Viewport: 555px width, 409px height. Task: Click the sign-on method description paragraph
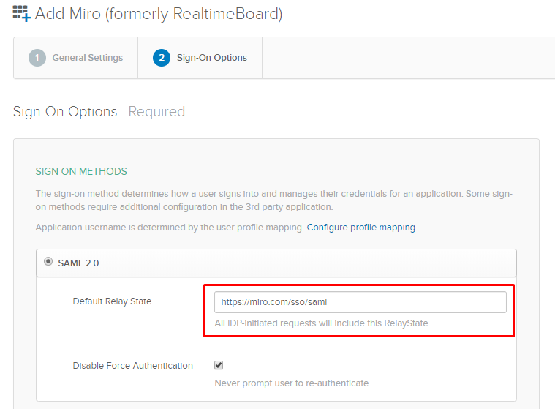tap(276, 200)
